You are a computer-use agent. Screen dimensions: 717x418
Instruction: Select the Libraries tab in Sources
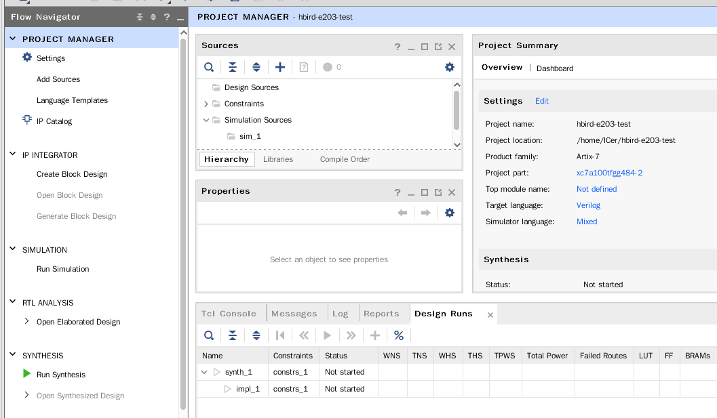(278, 159)
